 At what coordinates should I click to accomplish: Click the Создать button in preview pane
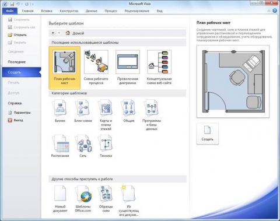click(x=207, y=134)
